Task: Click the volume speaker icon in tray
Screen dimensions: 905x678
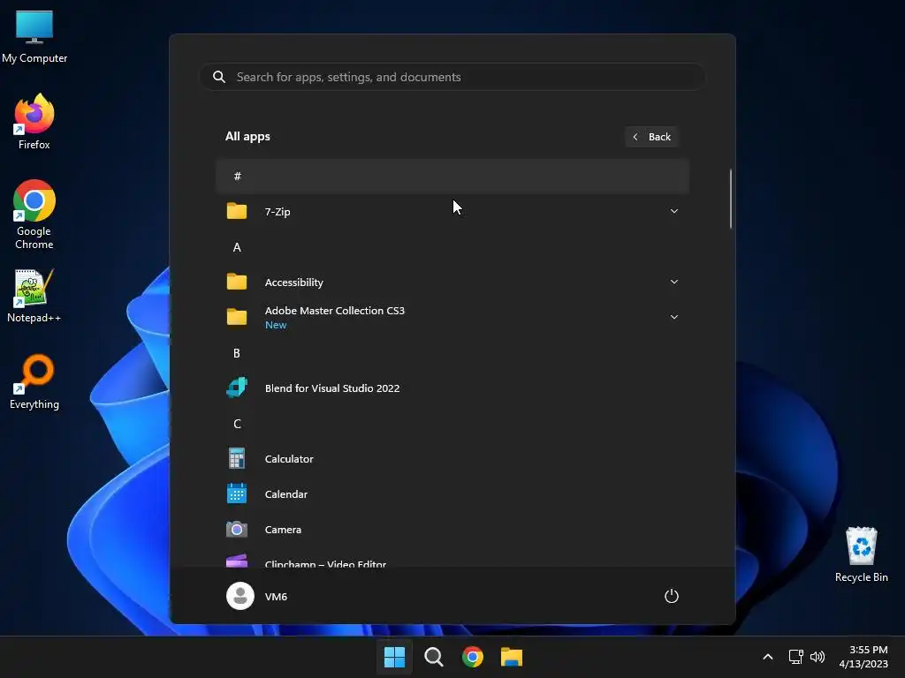Action: [818, 657]
